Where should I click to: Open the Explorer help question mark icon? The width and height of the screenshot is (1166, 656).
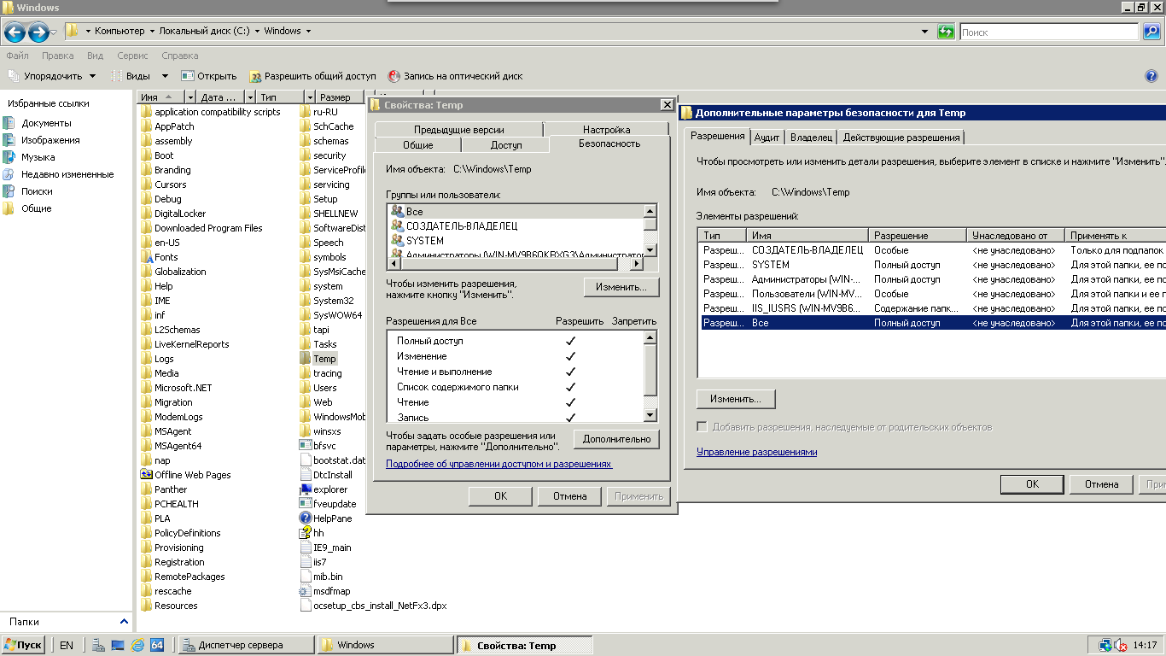1151,76
